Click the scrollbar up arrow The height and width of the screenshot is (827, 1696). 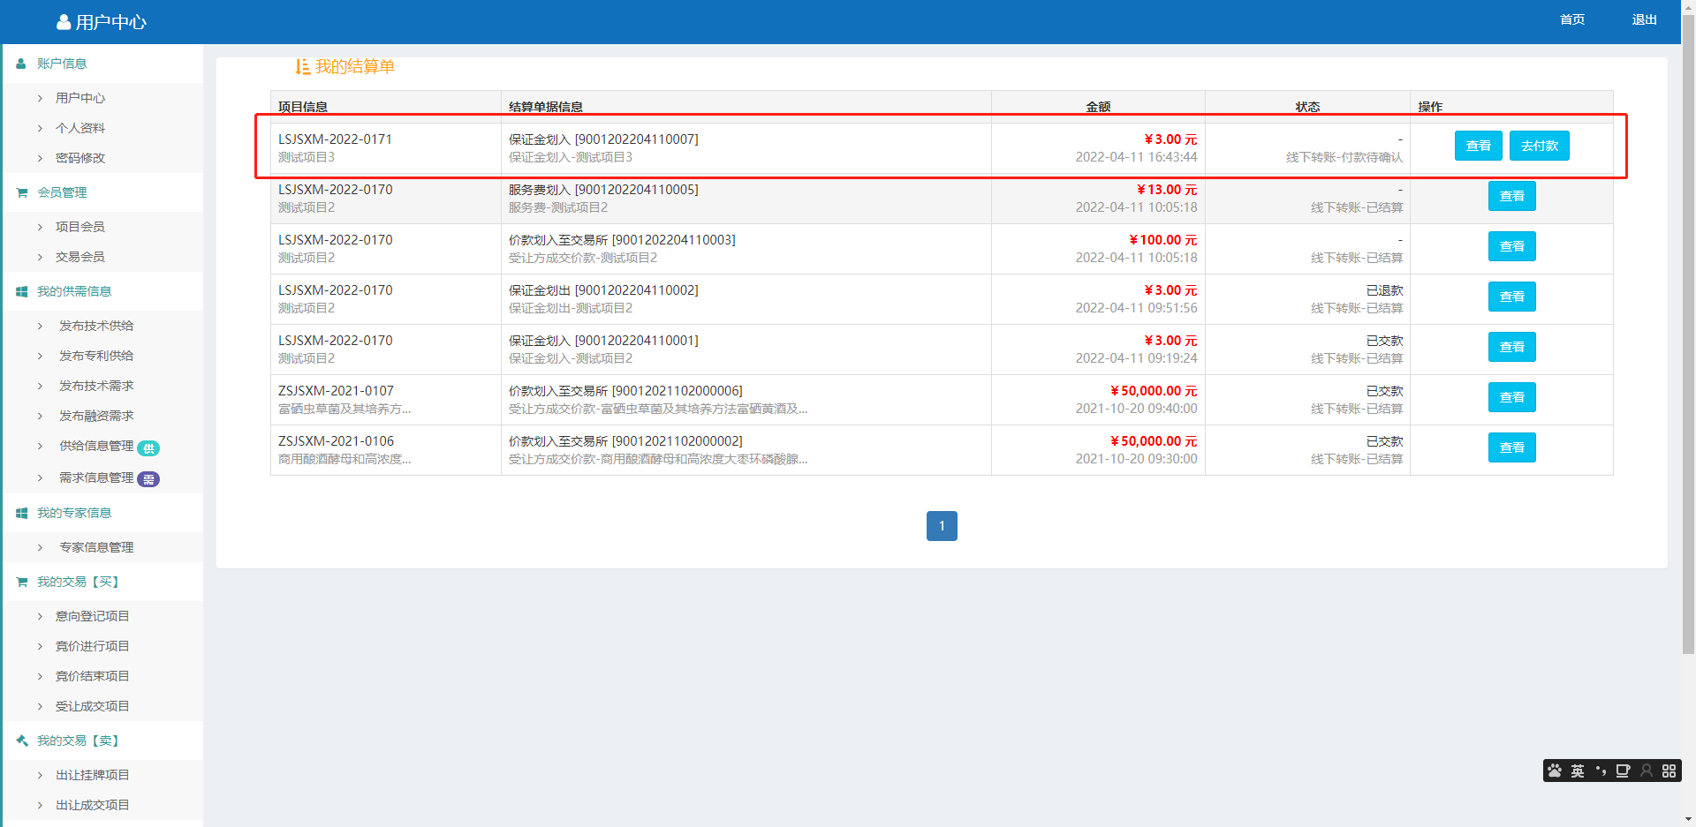pyautogui.click(x=1688, y=6)
